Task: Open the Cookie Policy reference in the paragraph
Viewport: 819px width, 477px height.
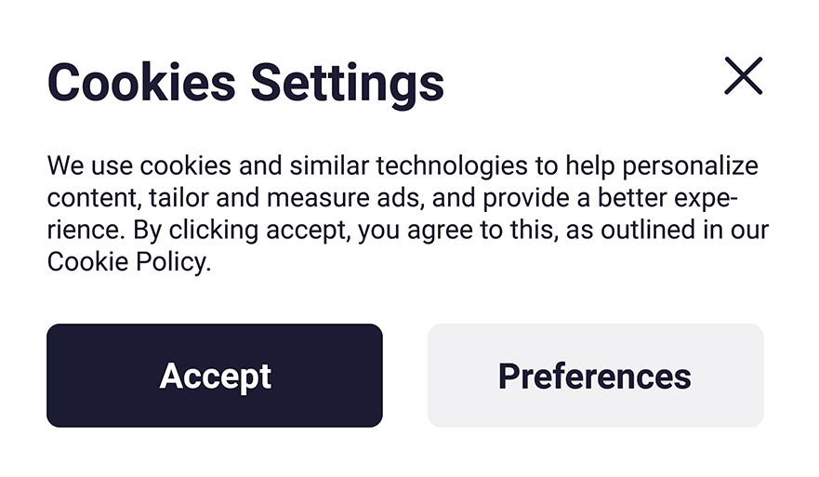Action: 127,262
